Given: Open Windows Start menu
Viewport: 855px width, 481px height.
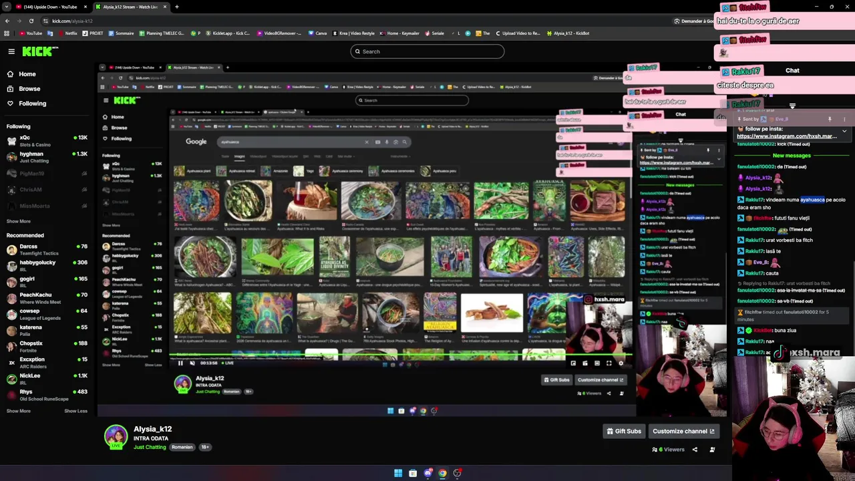Looking at the screenshot, I should coord(398,473).
